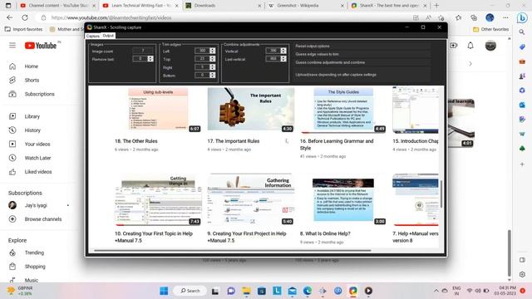Switch to Channel content YouTube Studio tab

click(x=57, y=6)
